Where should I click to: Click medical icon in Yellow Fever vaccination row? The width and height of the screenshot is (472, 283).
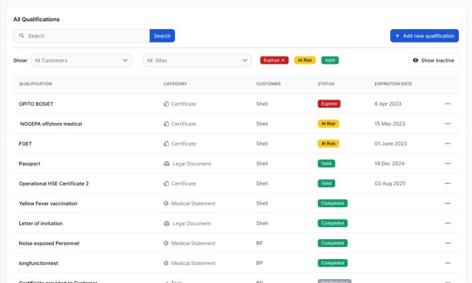(x=166, y=203)
